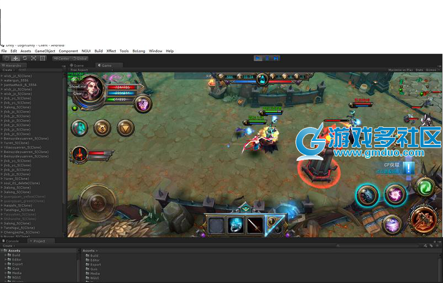
Task: Open the BoLong menu
Action: tap(138, 51)
